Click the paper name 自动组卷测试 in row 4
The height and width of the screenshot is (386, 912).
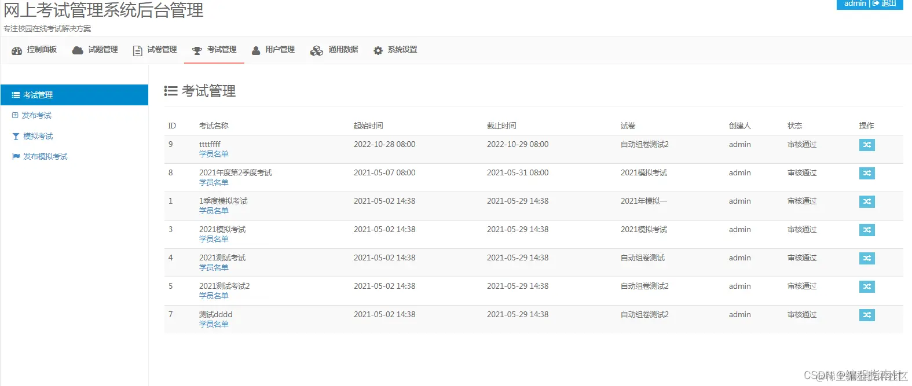pos(643,258)
